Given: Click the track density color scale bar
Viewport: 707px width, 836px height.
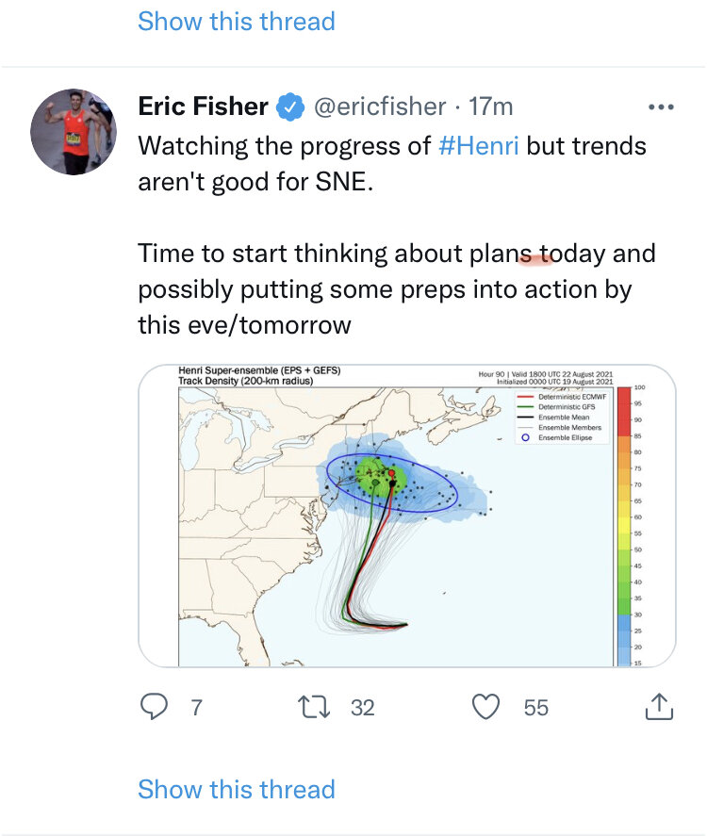Looking at the screenshot, I should pyautogui.click(x=624, y=526).
